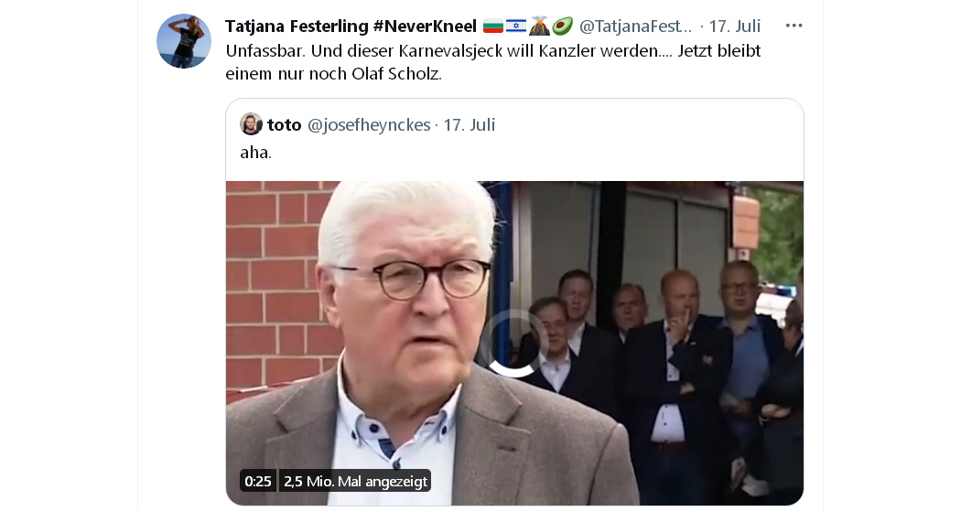This screenshot has width=961, height=511.
Task: Click the #NeverKneel hashtag text
Action: [425, 26]
